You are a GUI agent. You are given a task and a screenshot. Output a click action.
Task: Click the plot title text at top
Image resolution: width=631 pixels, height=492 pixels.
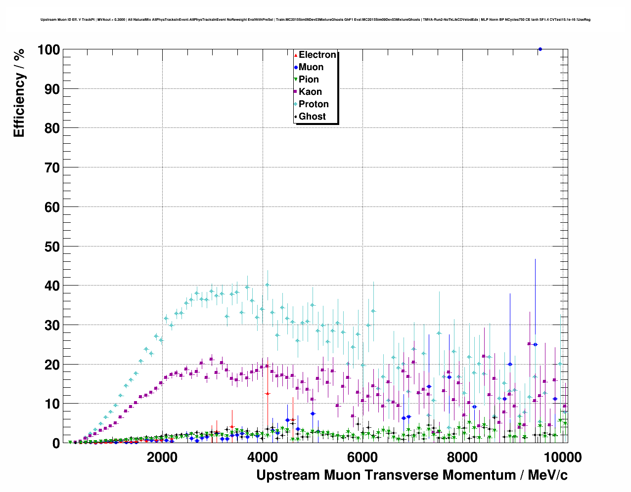tap(315, 20)
